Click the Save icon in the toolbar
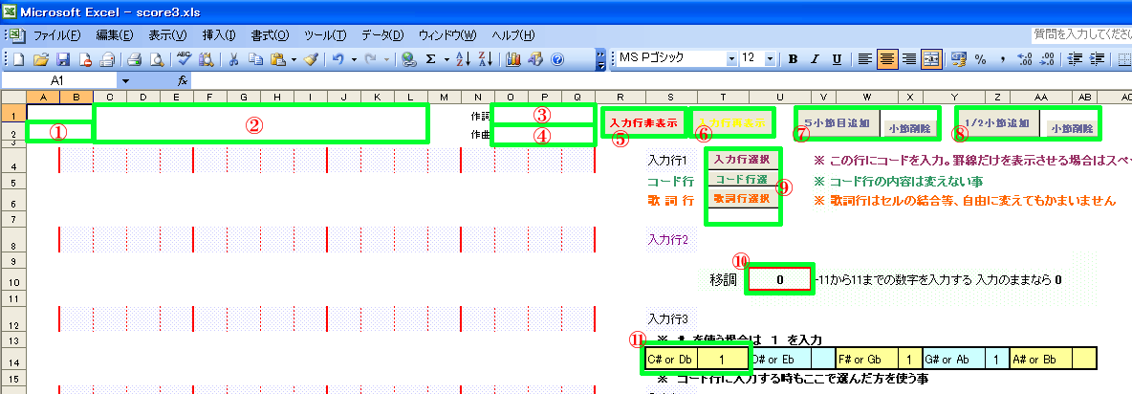Screen dimensions: 1132x394 coord(62,59)
